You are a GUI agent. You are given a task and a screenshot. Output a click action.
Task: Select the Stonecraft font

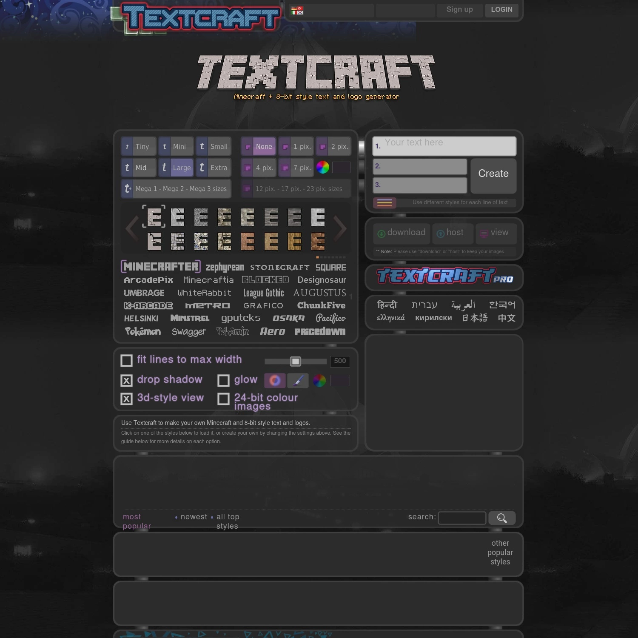[x=279, y=267]
